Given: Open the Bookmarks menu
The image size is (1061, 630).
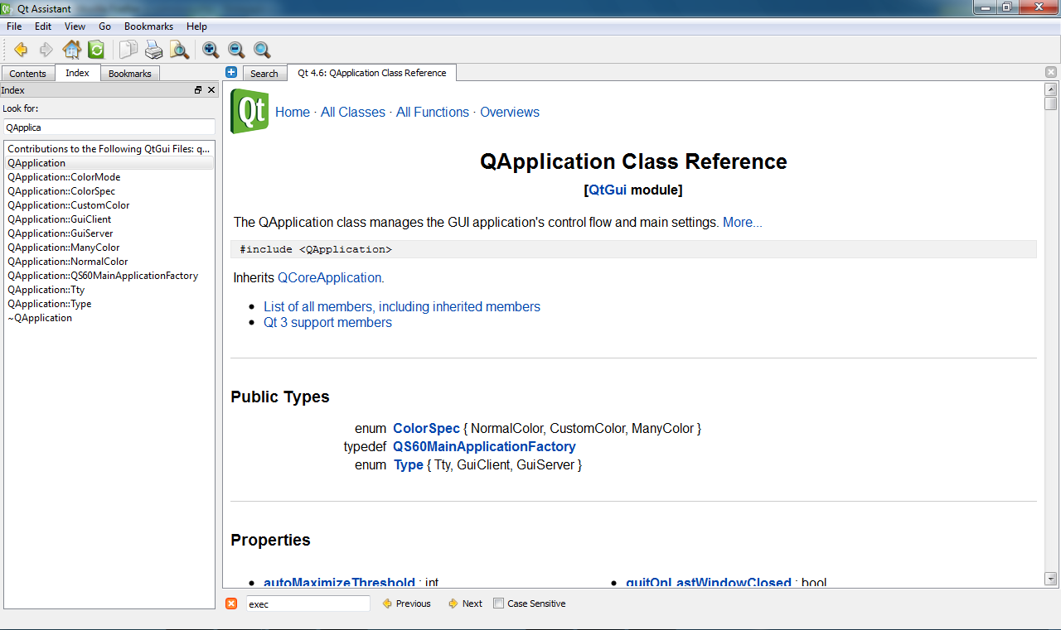Looking at the screenshot, I should (148, 26).
